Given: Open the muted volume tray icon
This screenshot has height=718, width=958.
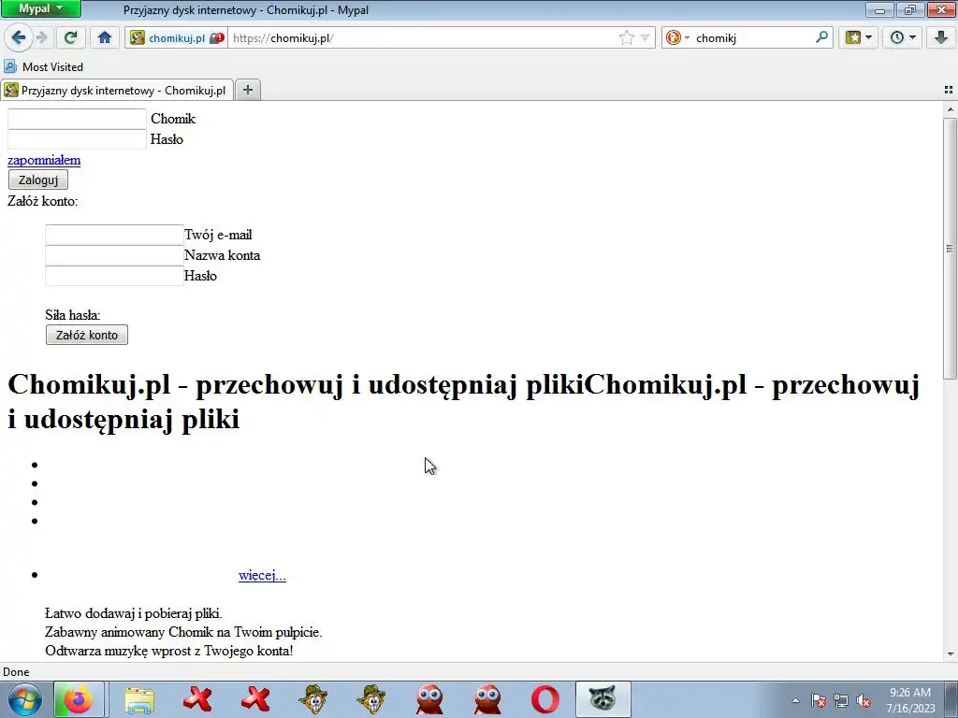Looking at the screenshot, I should [x=864, y=701].
